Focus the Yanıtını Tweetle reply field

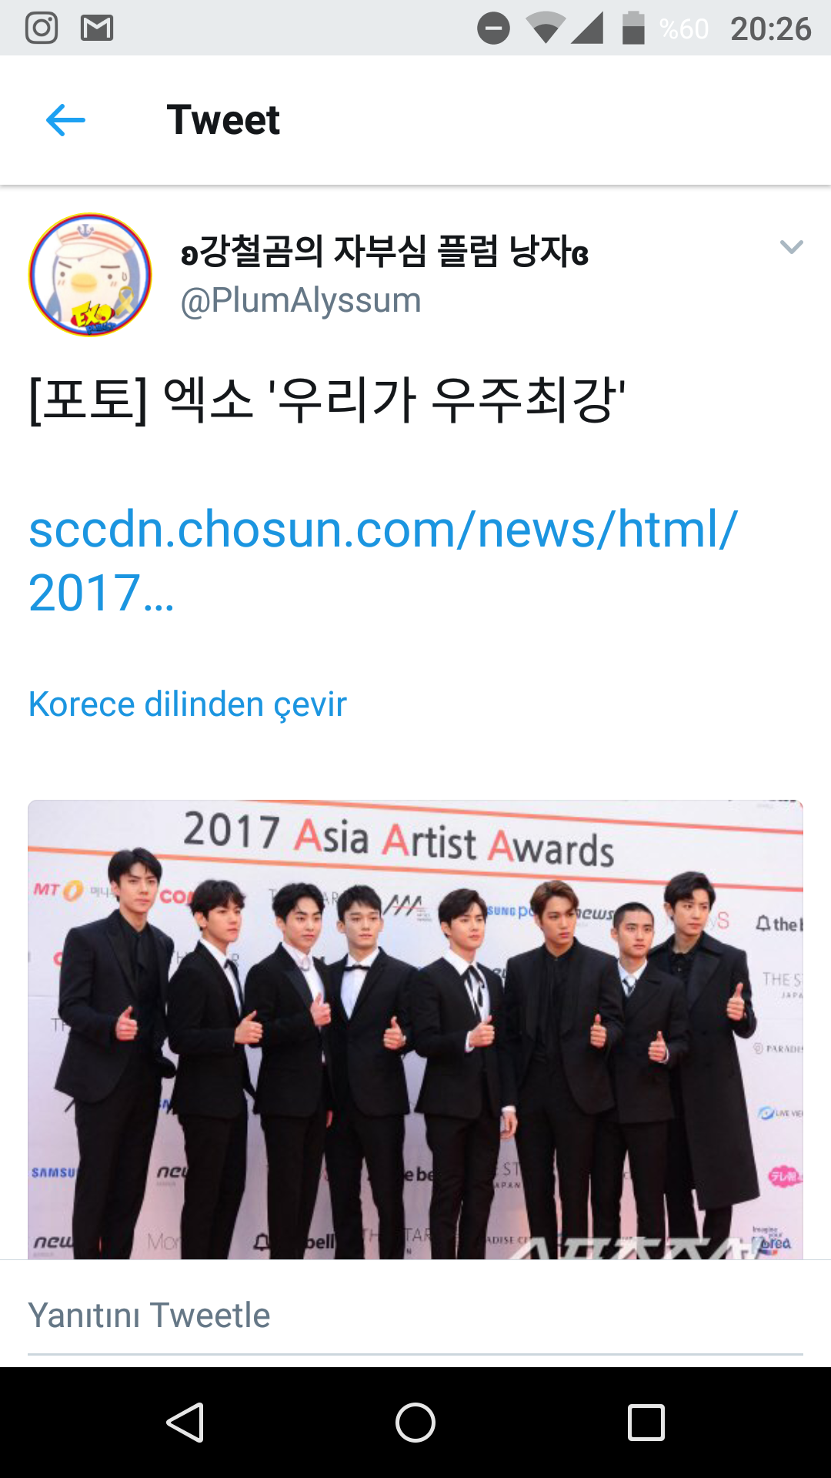click(x=415, y=1315)
